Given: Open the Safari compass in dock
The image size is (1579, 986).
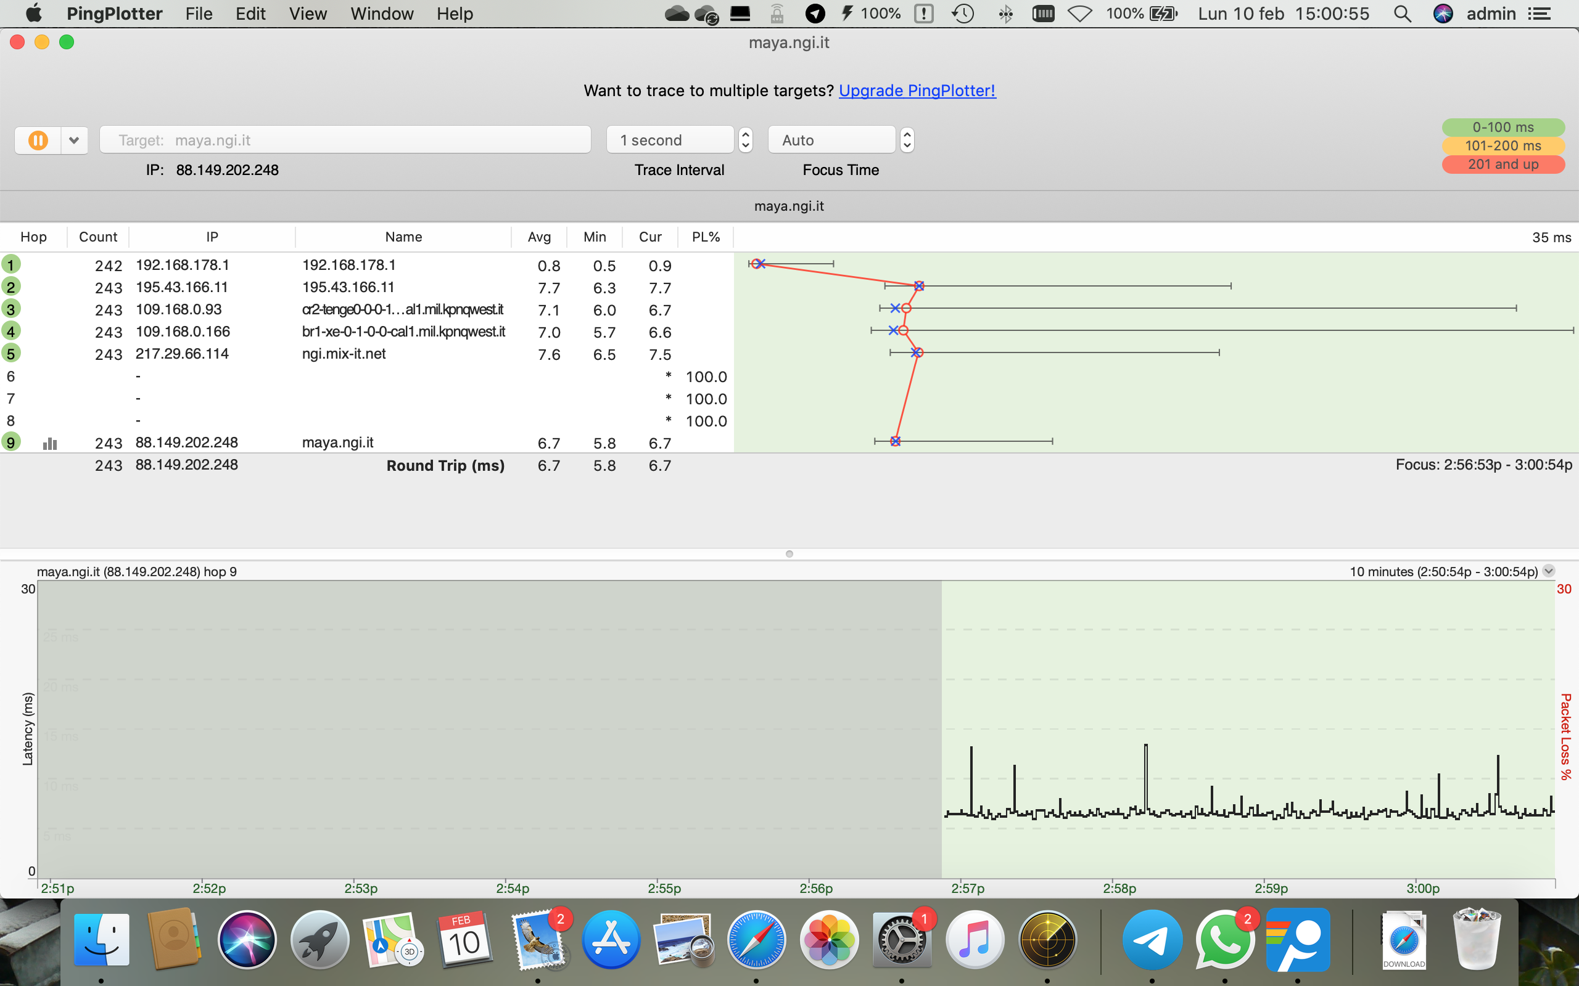Looking at the screenshot, I should pyautogui.click(x=756, y=940).
